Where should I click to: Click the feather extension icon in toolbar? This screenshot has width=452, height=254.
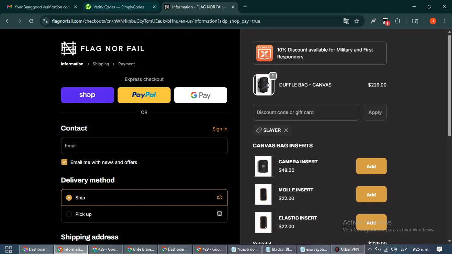pyautogui.click(x=373, y=21)
